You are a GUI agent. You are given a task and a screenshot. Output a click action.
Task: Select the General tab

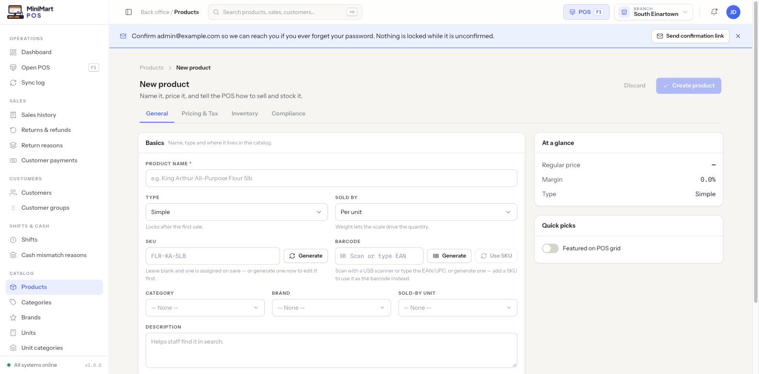[157, 114]
